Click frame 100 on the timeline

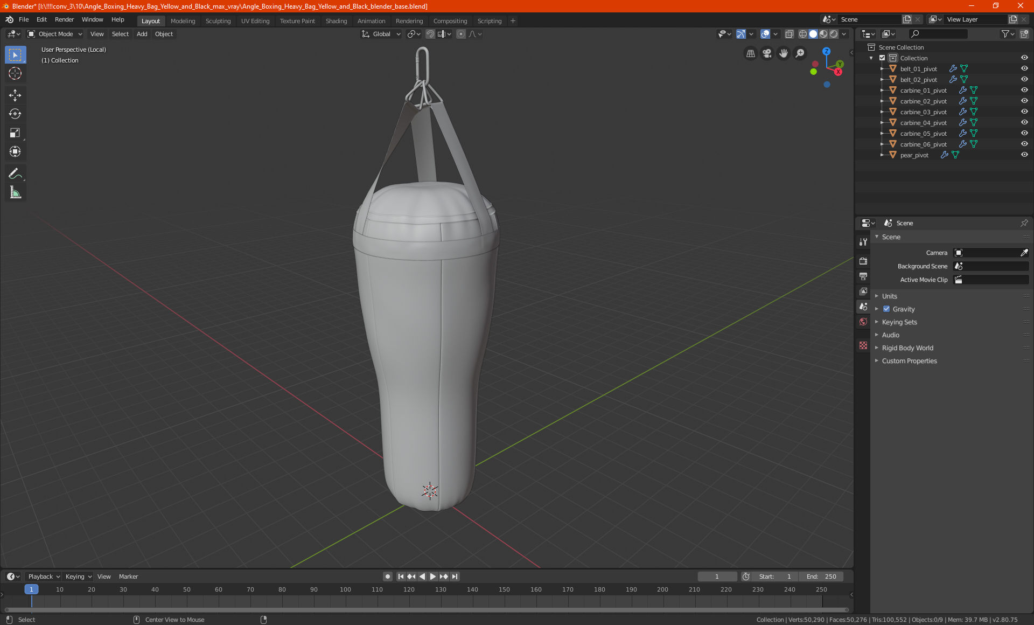345,589
